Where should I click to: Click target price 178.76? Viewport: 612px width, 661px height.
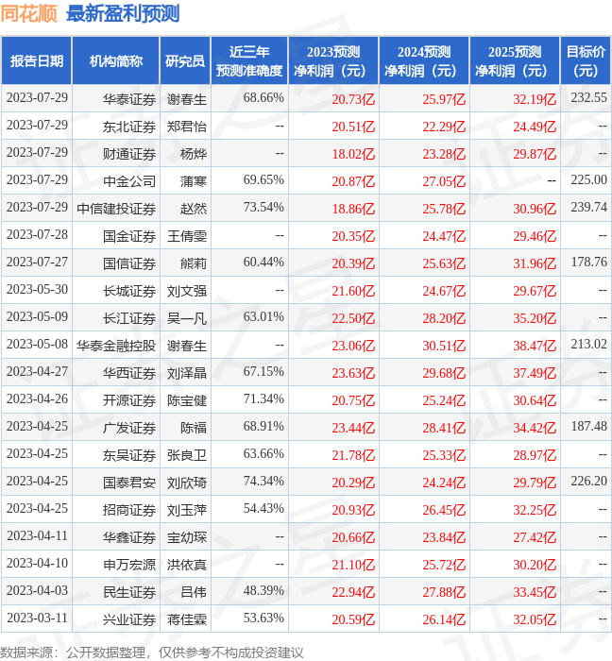pyautogui.click(x=588, y=263)
